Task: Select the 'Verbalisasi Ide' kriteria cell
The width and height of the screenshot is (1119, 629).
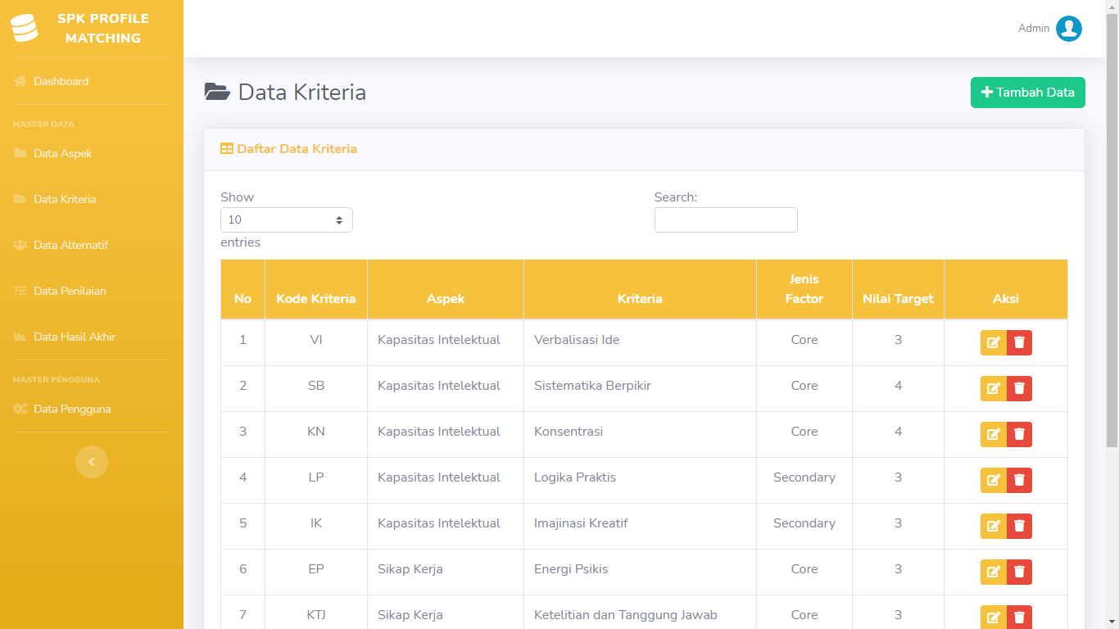Action: coord(640,342)
